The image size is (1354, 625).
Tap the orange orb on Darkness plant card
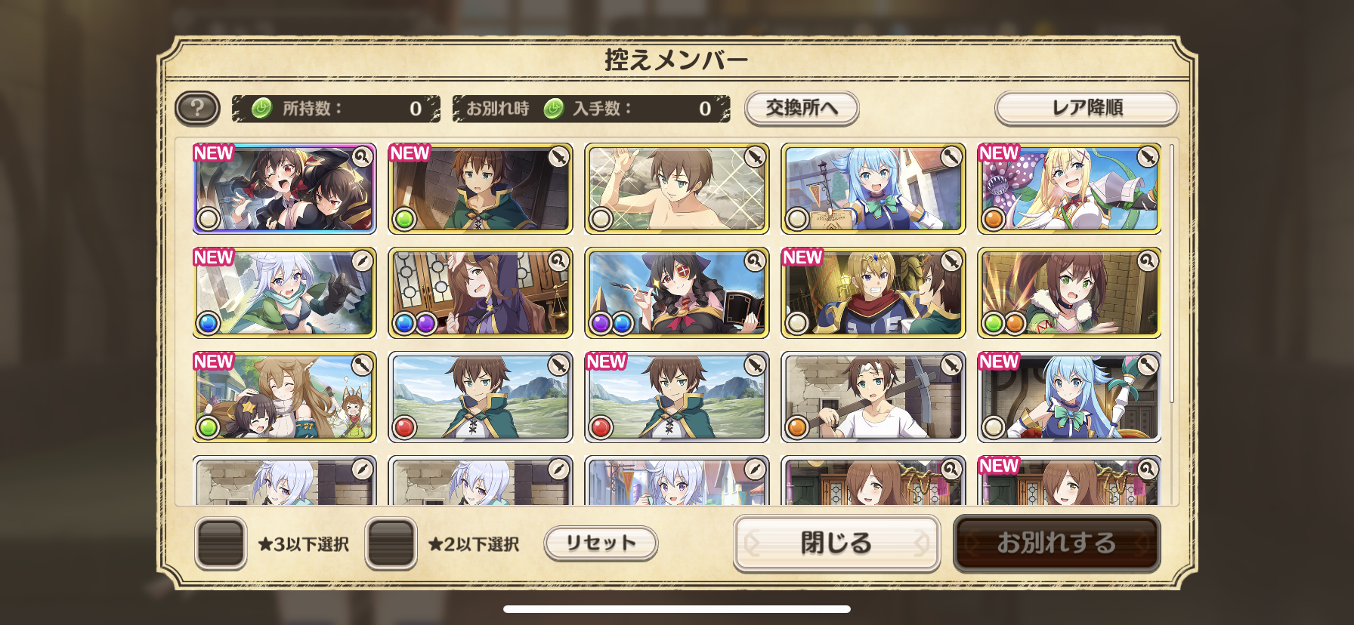pyautogui.click(x=994, y=219)
